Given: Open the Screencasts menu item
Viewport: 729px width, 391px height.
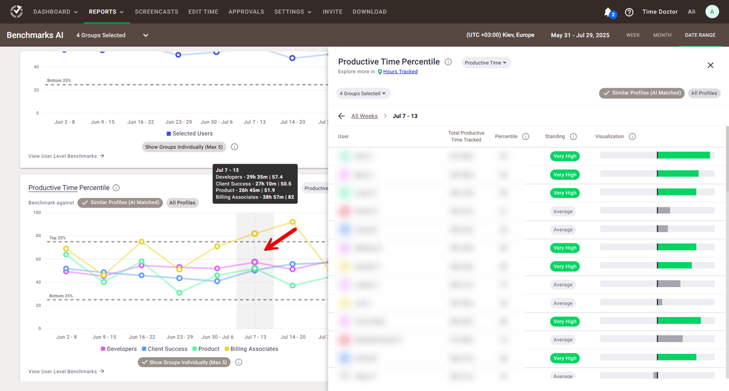Looking at the screenshot, I should pos(156,11).
